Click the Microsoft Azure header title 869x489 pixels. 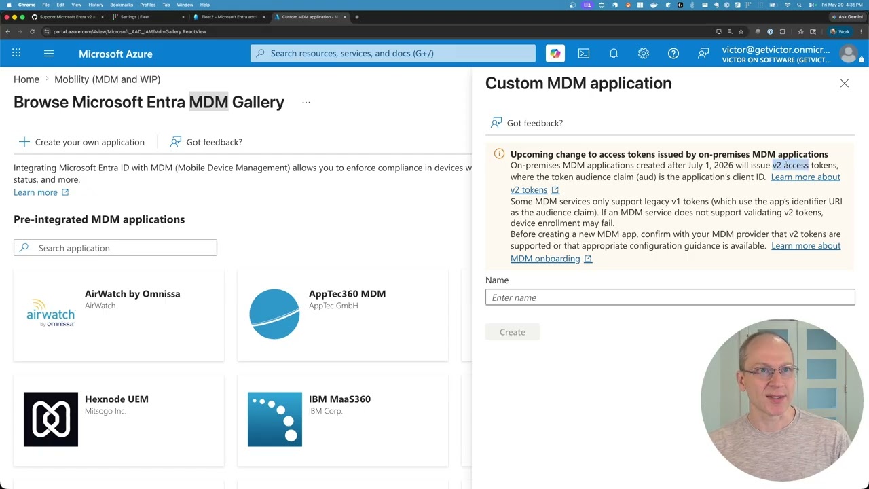pyautogui.click(x=115, y=54)
